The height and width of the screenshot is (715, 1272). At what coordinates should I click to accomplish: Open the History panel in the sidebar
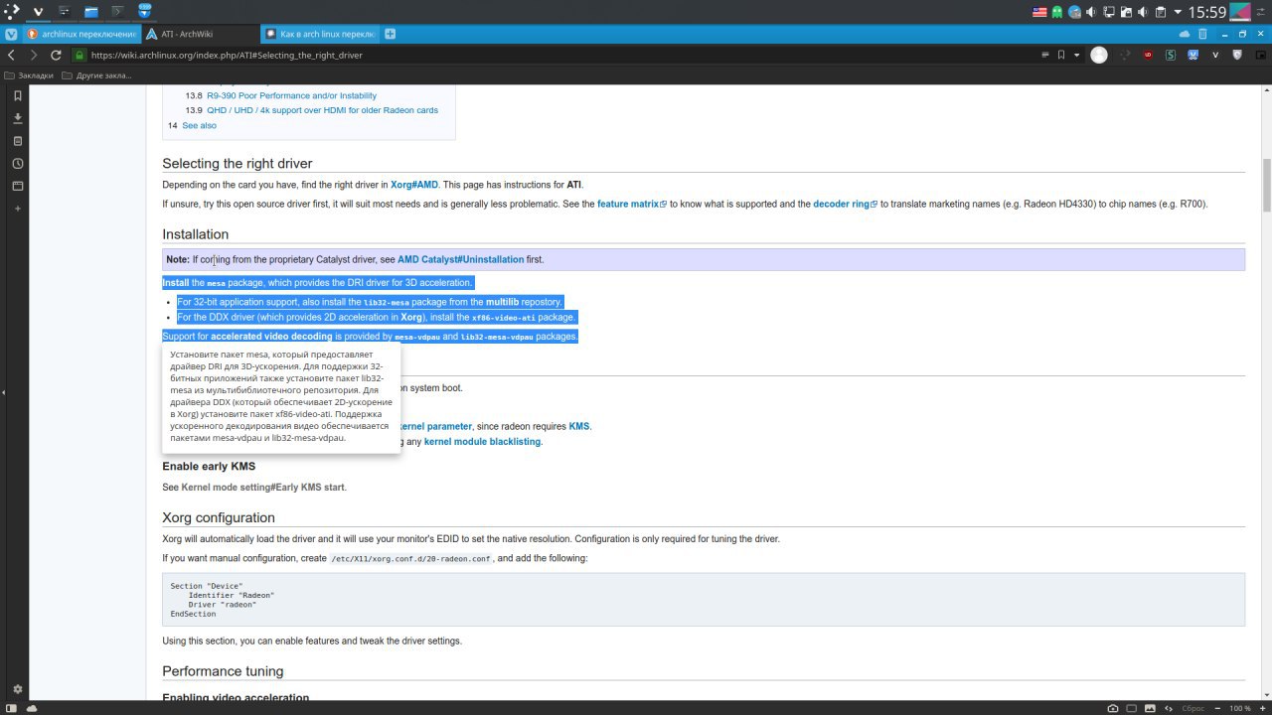(18, 164)
